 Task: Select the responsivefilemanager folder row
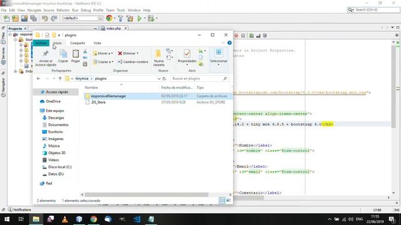[158, 96]
